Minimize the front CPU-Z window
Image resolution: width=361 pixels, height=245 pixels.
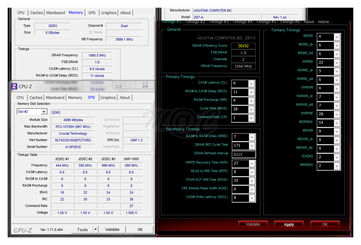tap(118, 85)
